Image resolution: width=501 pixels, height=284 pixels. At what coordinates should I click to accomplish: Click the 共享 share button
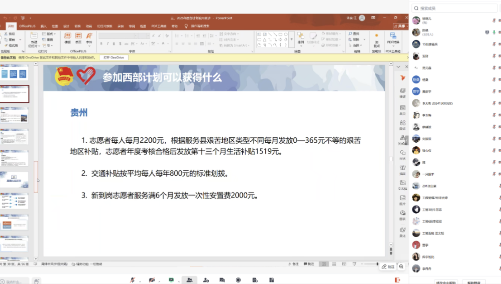coord(400,26)
